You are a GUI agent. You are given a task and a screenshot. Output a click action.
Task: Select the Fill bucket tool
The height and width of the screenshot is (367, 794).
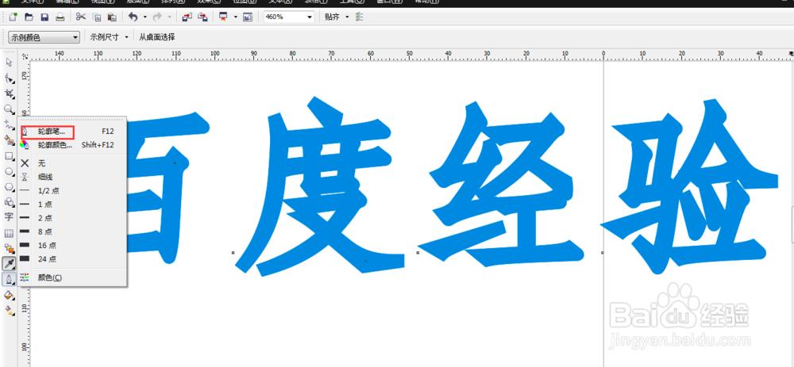[9, 295]
